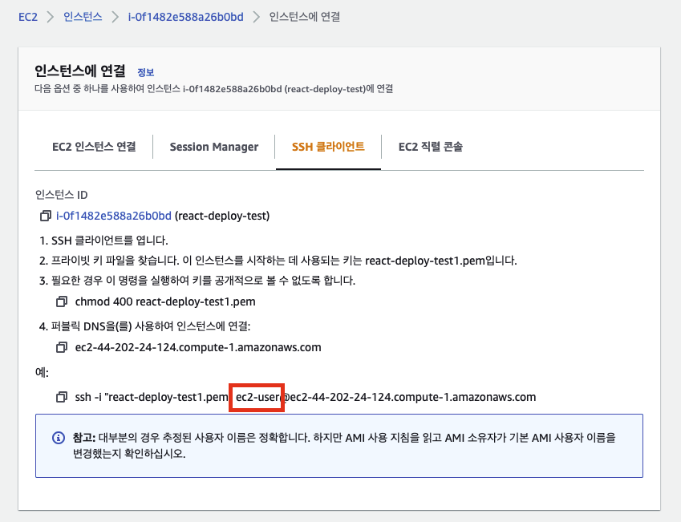This screenshot has height=522, width=681.
Task: Copy the chmod 400 command
Action: 62,301
